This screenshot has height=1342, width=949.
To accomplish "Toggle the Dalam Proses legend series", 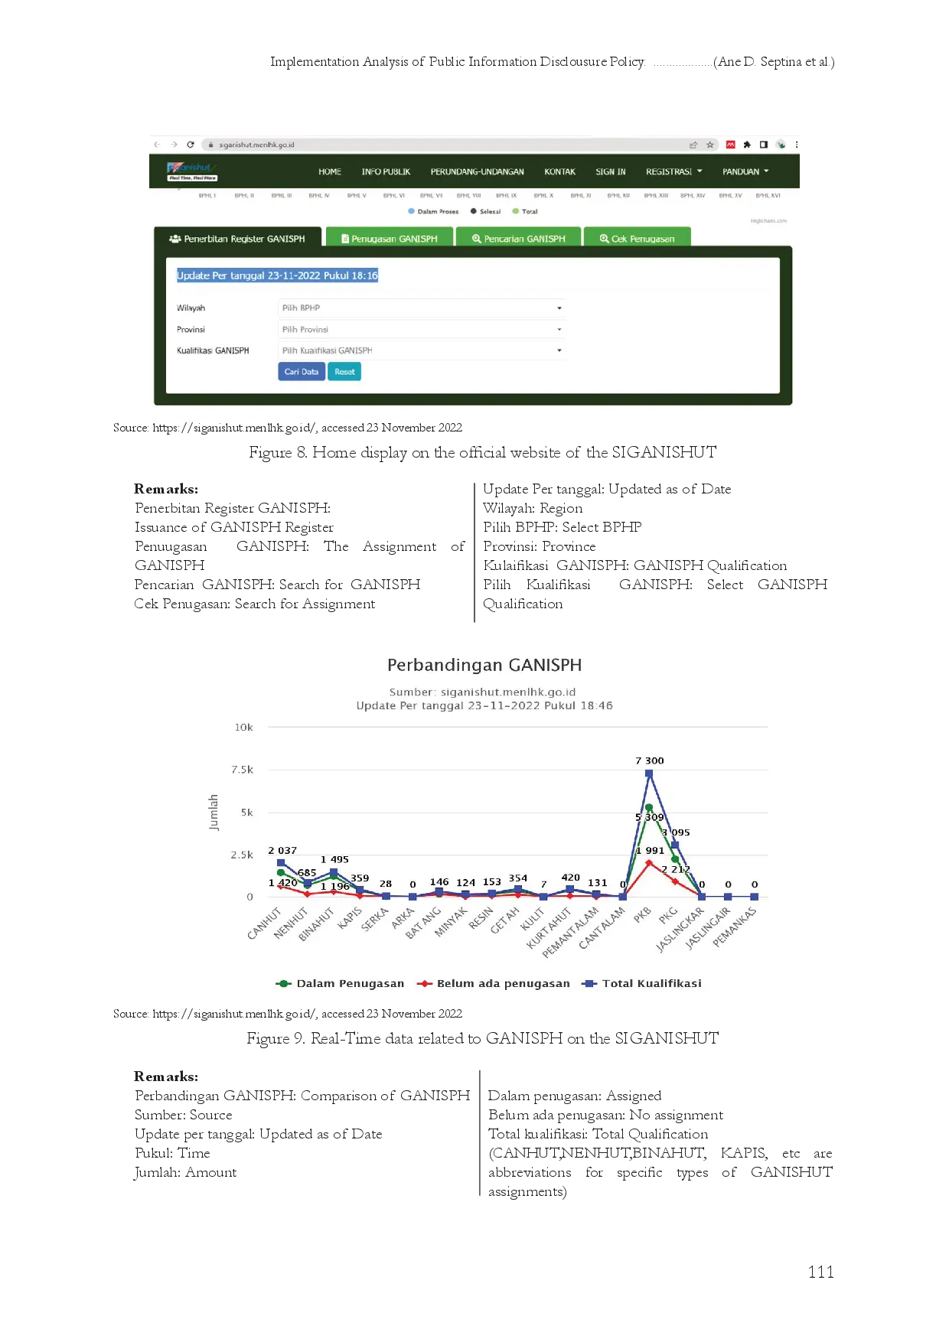I will tap(433, 212).
